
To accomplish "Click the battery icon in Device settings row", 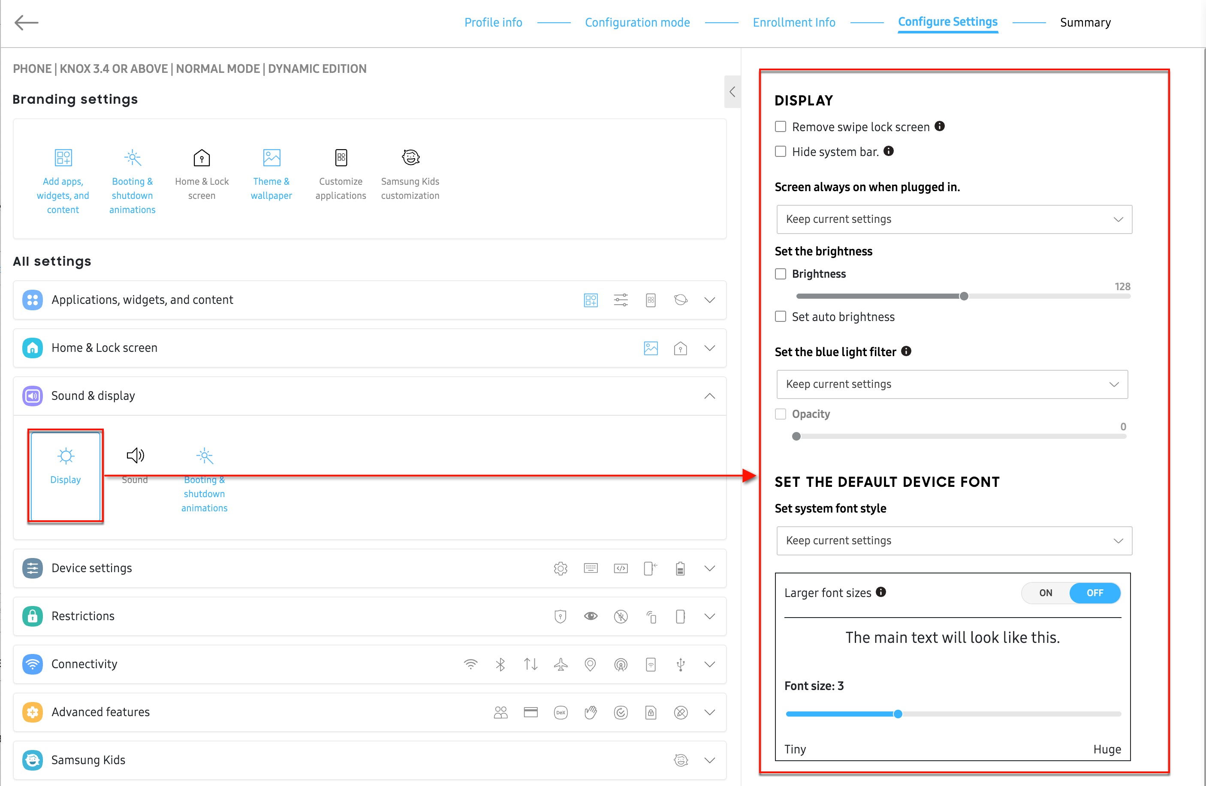I will click(681, 568).
